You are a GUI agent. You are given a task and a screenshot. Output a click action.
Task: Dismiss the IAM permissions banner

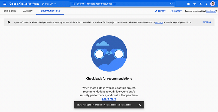pyautogui.click(x=207, y=22)
